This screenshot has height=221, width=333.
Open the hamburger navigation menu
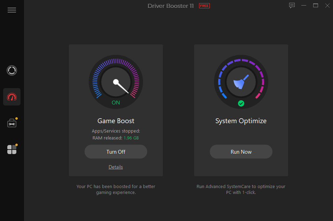coord(11,10)
